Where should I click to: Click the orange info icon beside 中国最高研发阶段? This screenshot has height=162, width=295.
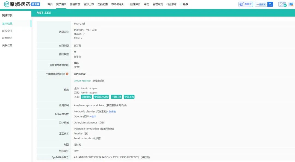[x=67, y=74]
